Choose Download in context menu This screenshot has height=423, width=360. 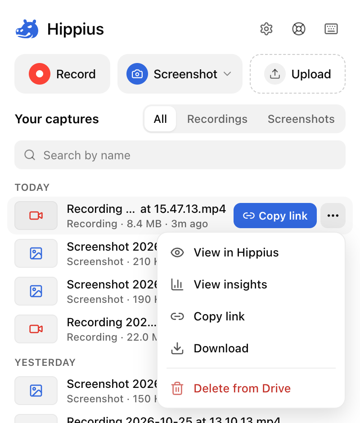251,348
